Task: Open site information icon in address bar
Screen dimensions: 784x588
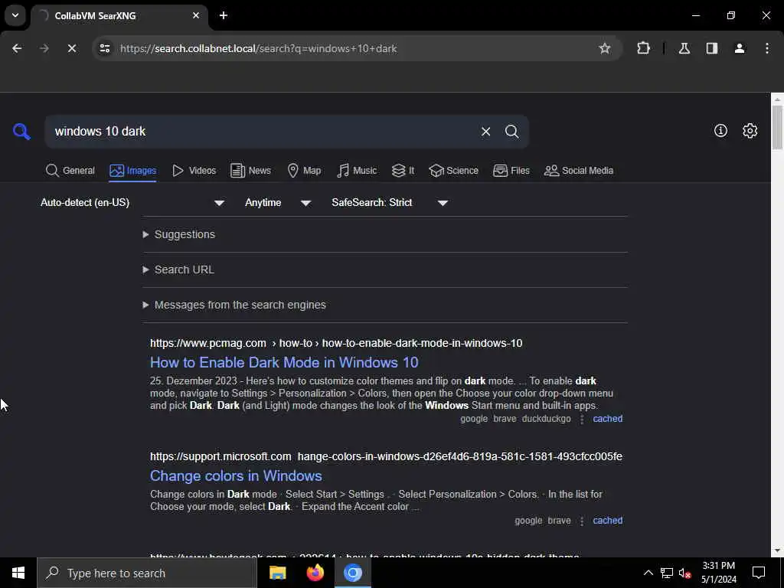Action: (104, 48)
